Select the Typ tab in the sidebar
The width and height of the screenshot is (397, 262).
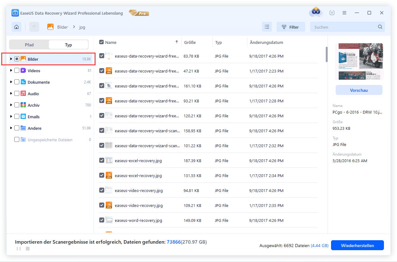point(68,45)
